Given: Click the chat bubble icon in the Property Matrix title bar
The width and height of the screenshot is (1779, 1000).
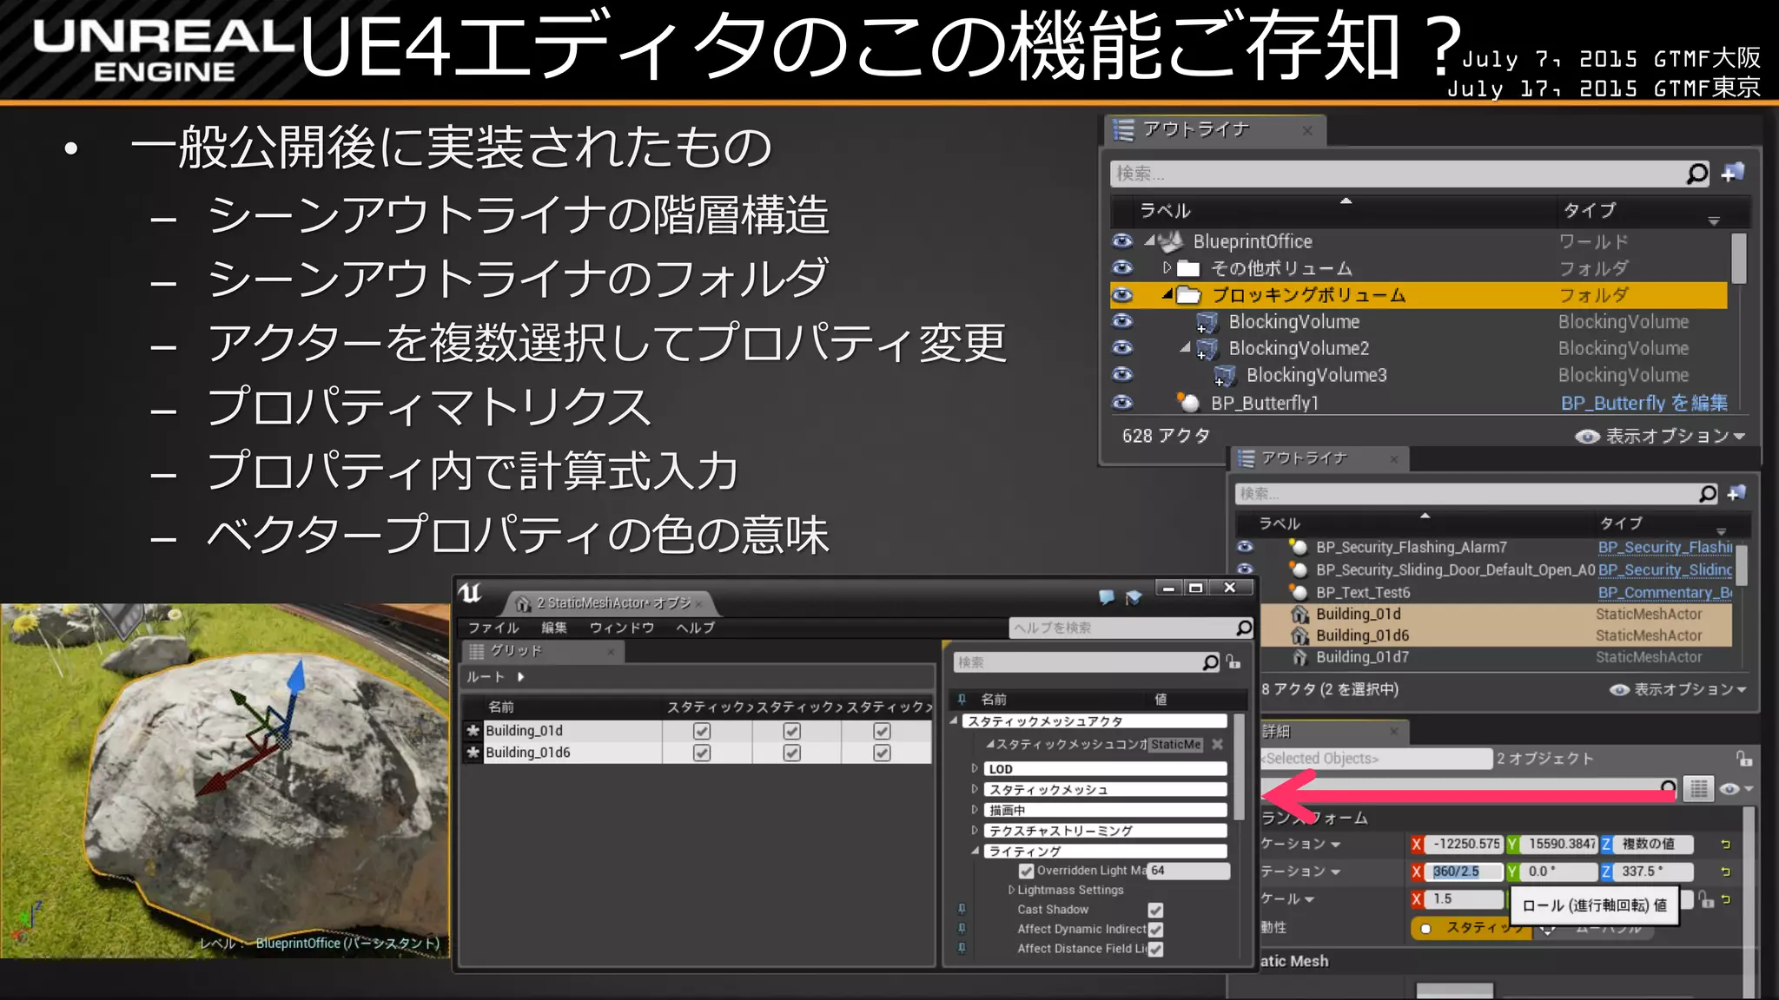Looking at the screenshot, I should pos(1107,597).
